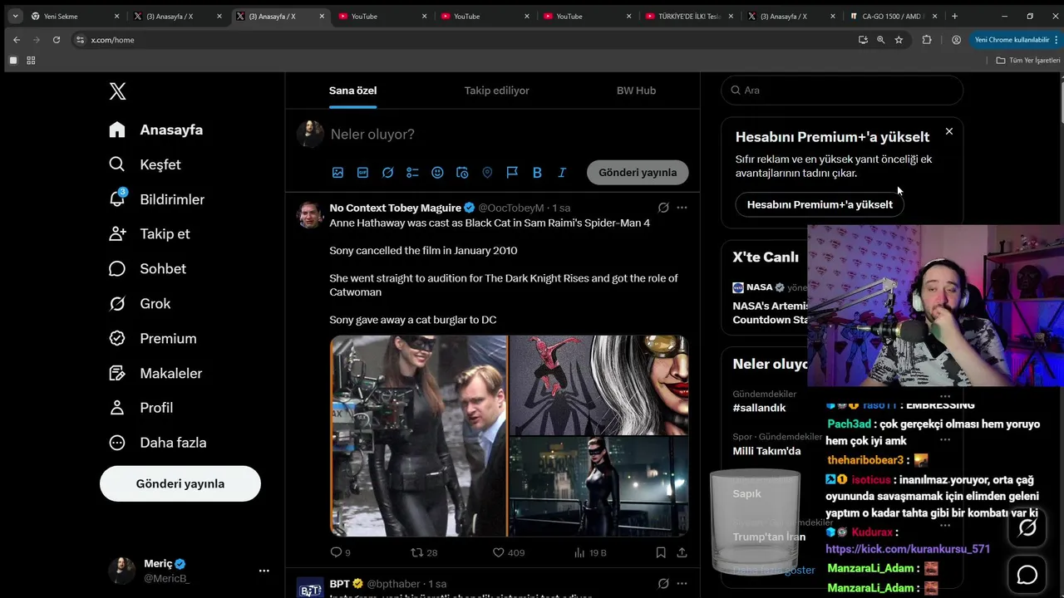This screenshot has height=598, width=1064.
Task: View analytics showing 19 B views
Action: click(590, 552)
